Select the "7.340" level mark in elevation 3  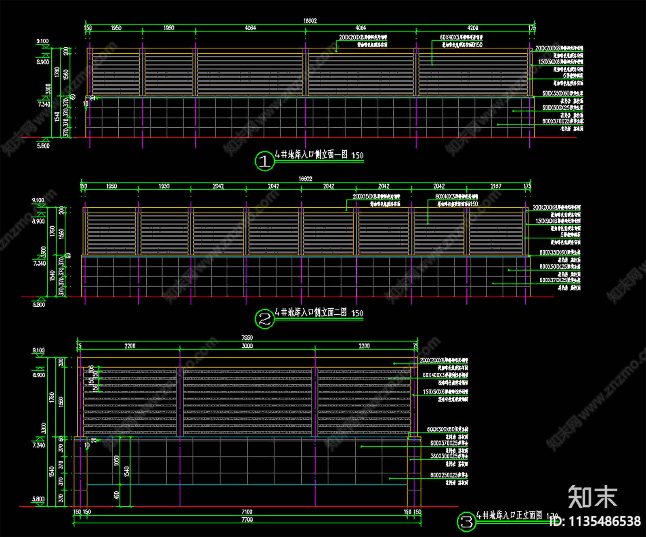click(39, 445)
